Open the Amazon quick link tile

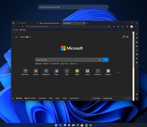coord(88,72)
